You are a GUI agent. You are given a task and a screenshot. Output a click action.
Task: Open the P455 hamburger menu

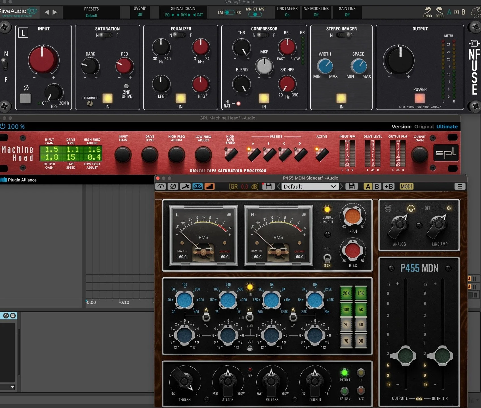pos(460,186)
